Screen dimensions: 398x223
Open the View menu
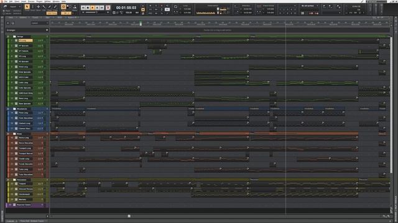[17, 1]
